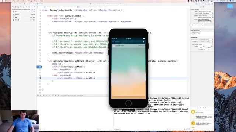Select the Network debug gauge

tap(24, 20)
